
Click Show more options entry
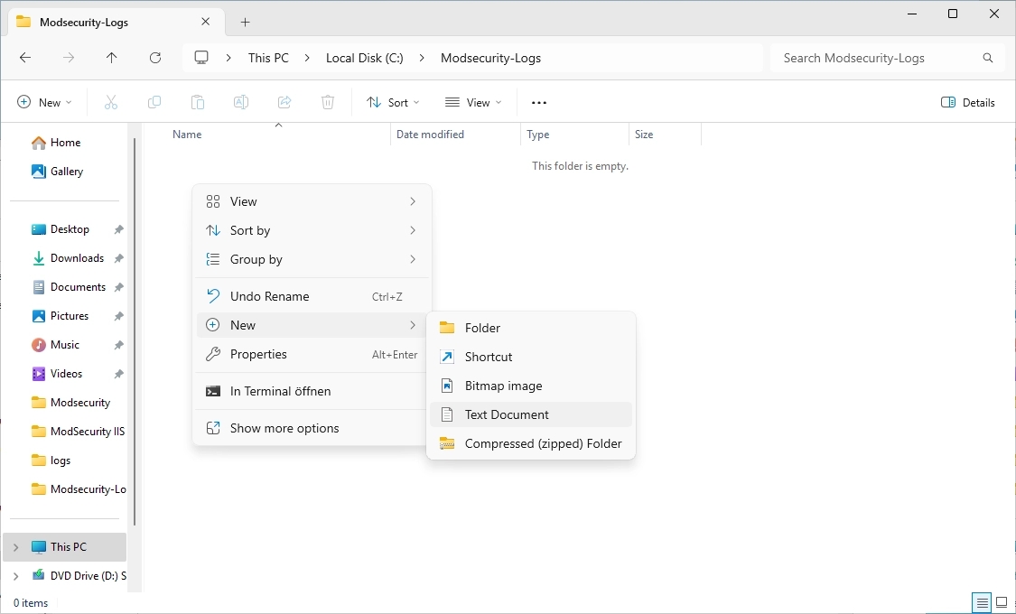point(284,428)
